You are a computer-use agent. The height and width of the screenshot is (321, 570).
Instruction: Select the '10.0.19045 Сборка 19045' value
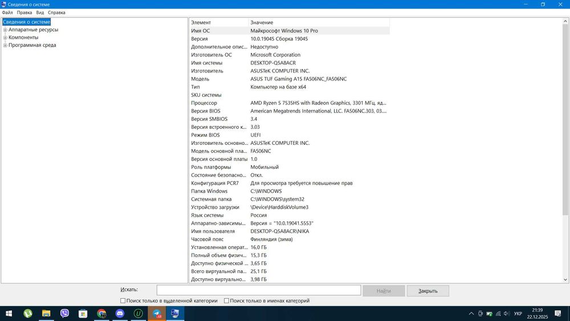(279, 39)
